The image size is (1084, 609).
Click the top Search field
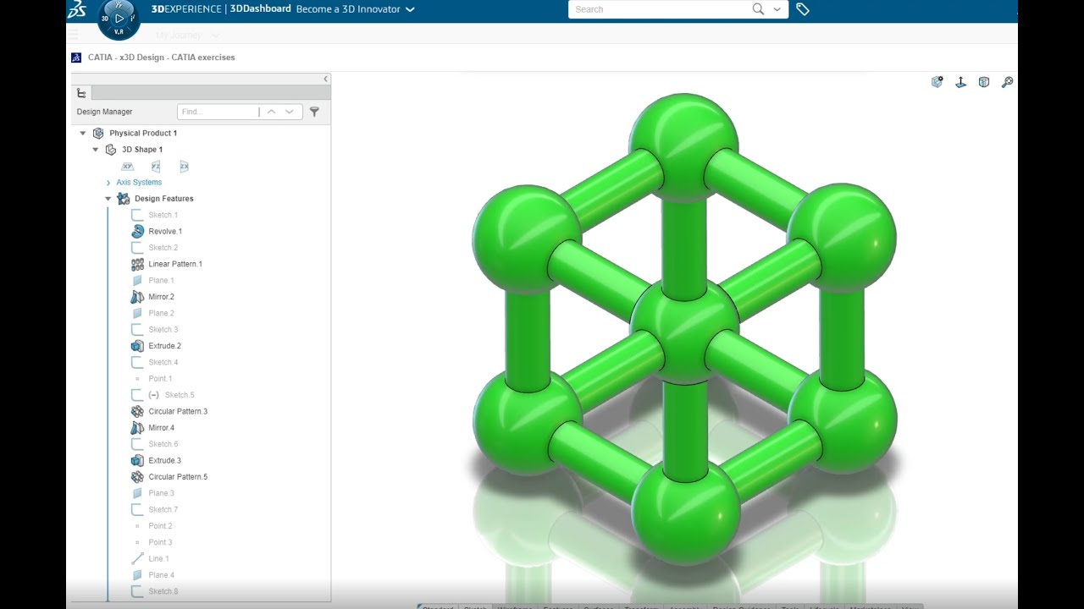click(x=659, y=9)
